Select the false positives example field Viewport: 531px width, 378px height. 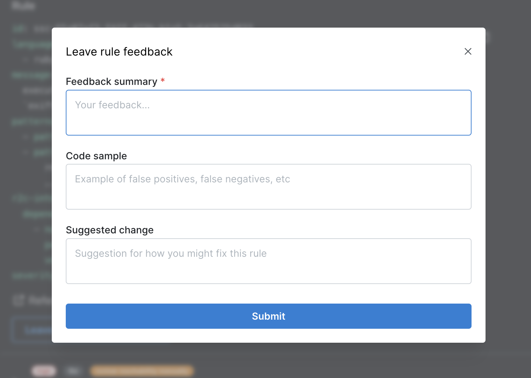pyautogui.click(x=268, y=186)
